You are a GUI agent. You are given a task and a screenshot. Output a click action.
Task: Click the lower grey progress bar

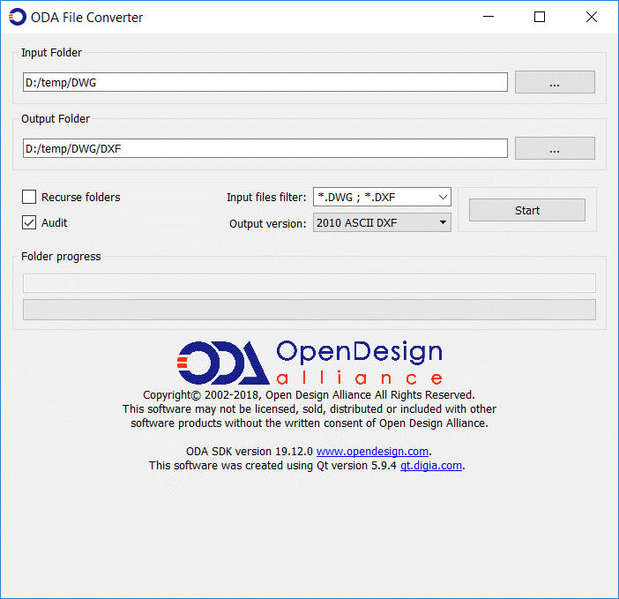coord(309,310)
